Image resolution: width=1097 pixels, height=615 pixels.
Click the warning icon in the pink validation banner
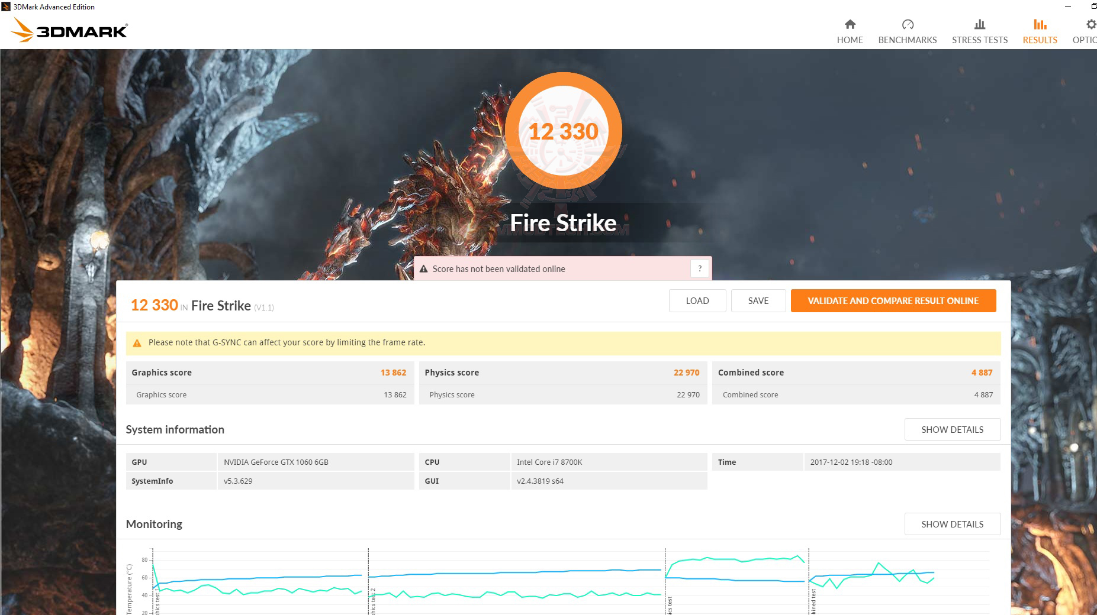tap(424, 268)
